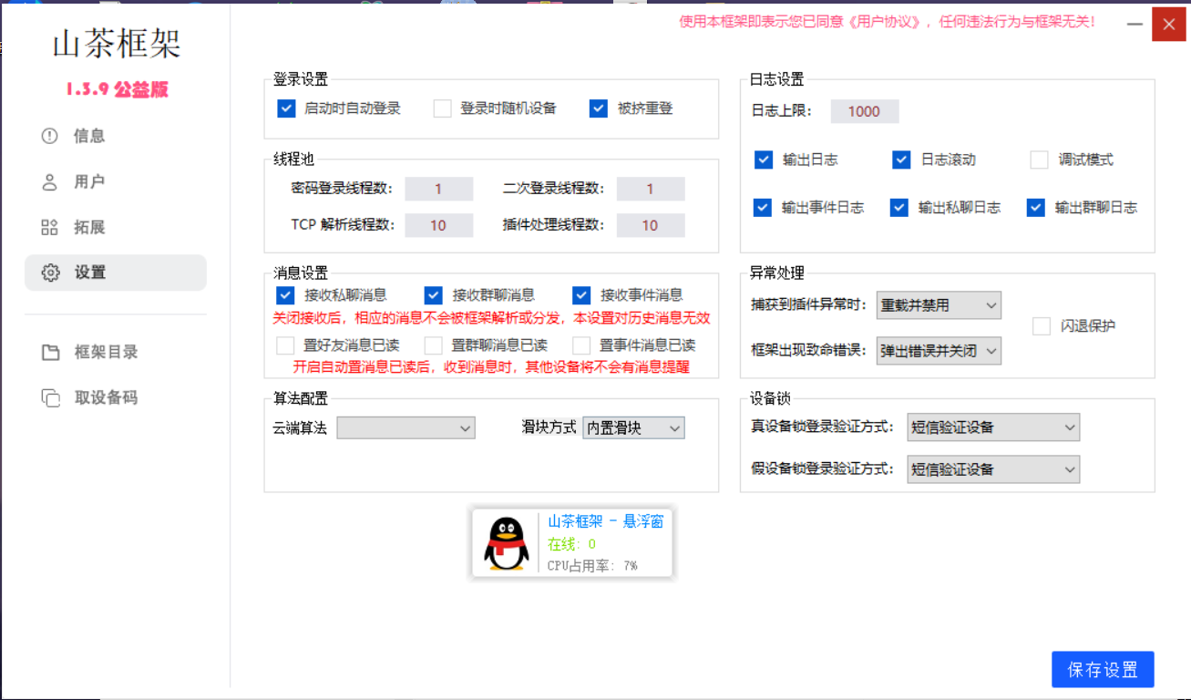Click the 用户 person icon in sidebar

click(x=50, y=181)
